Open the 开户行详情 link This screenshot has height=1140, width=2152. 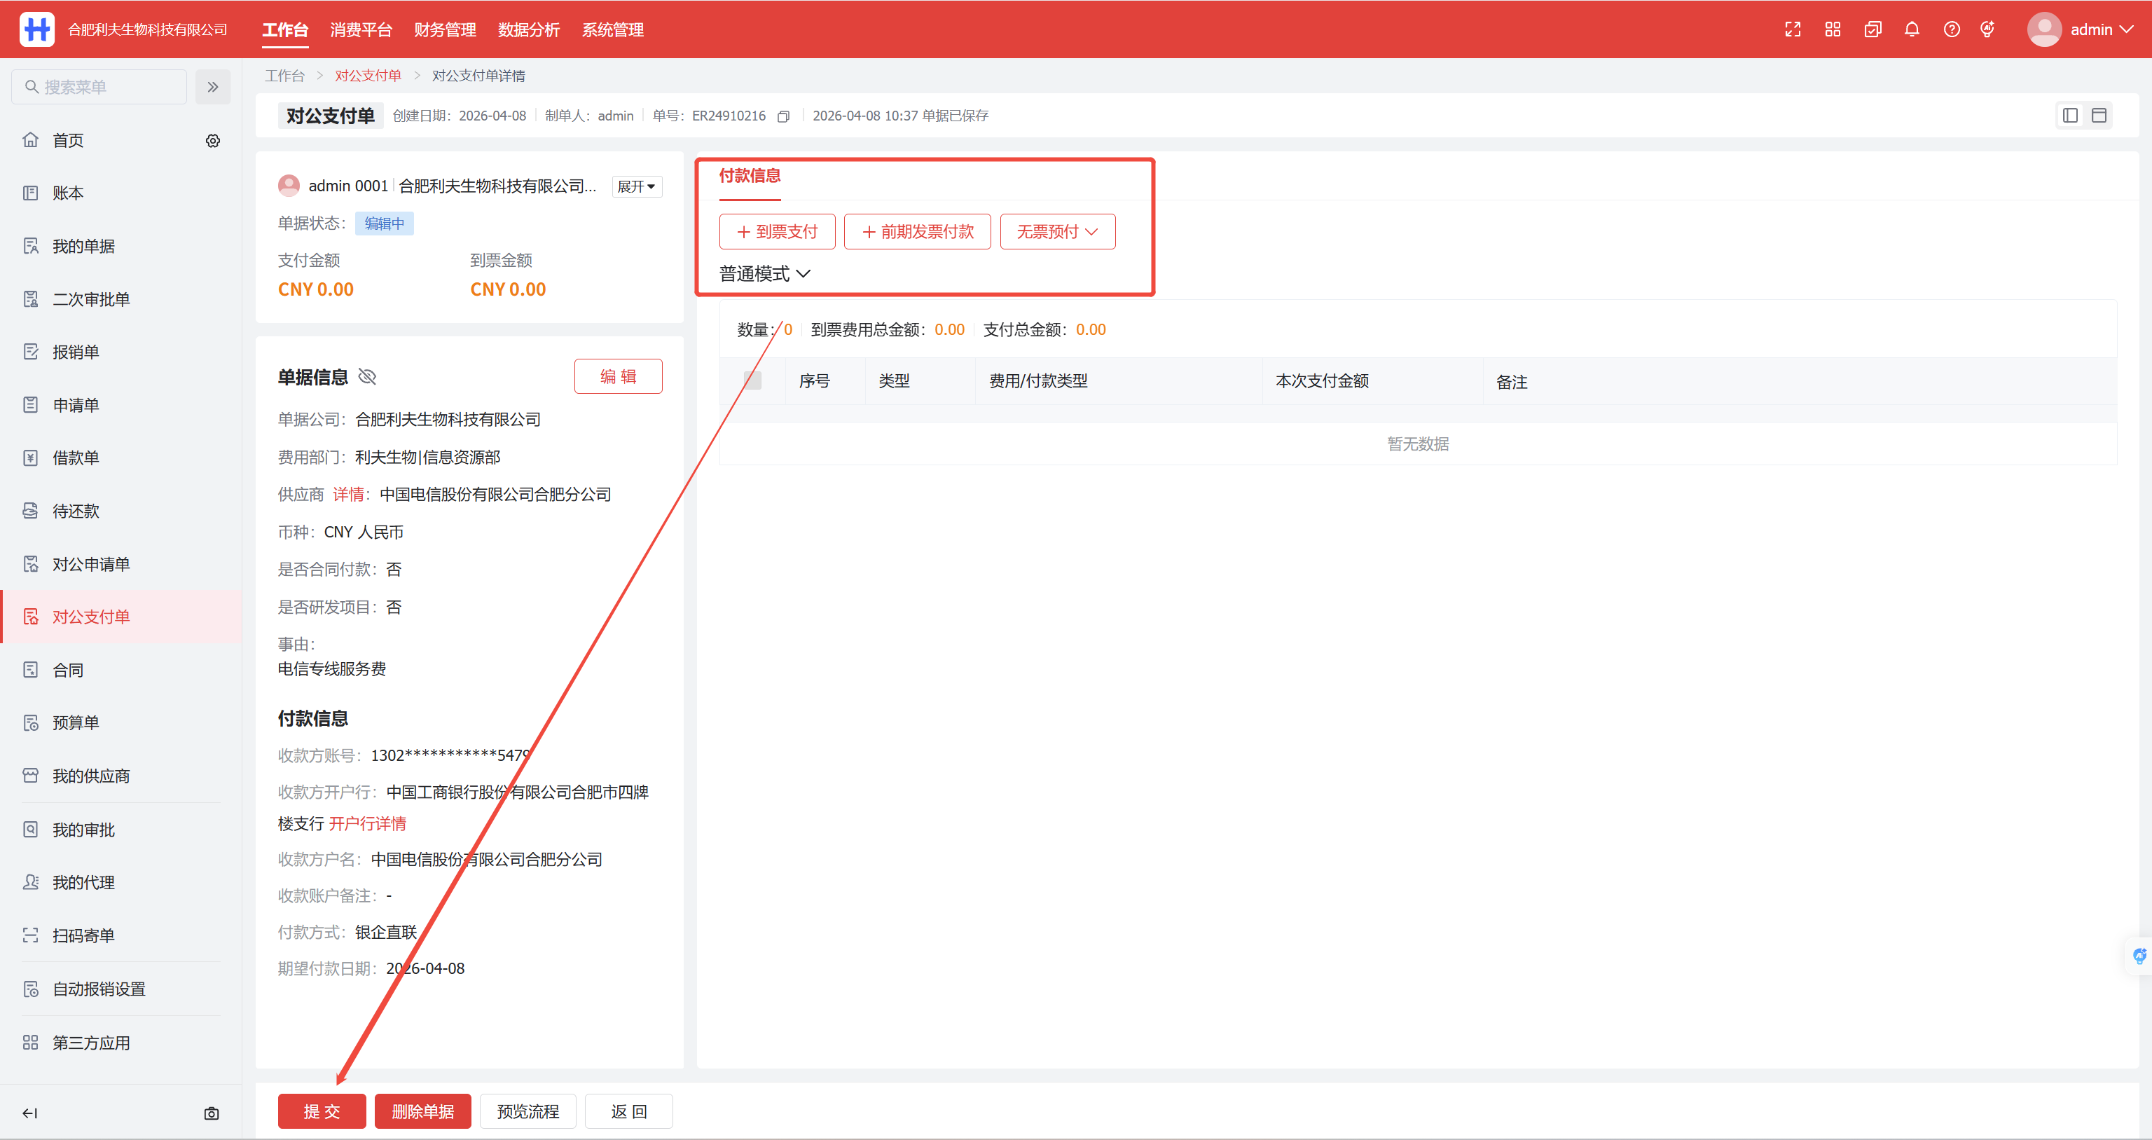click(x=367, y=823)
